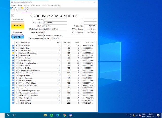Click the Valor Bruto column header
Viewport: 162px width, 118px height.
coord(89,43)
